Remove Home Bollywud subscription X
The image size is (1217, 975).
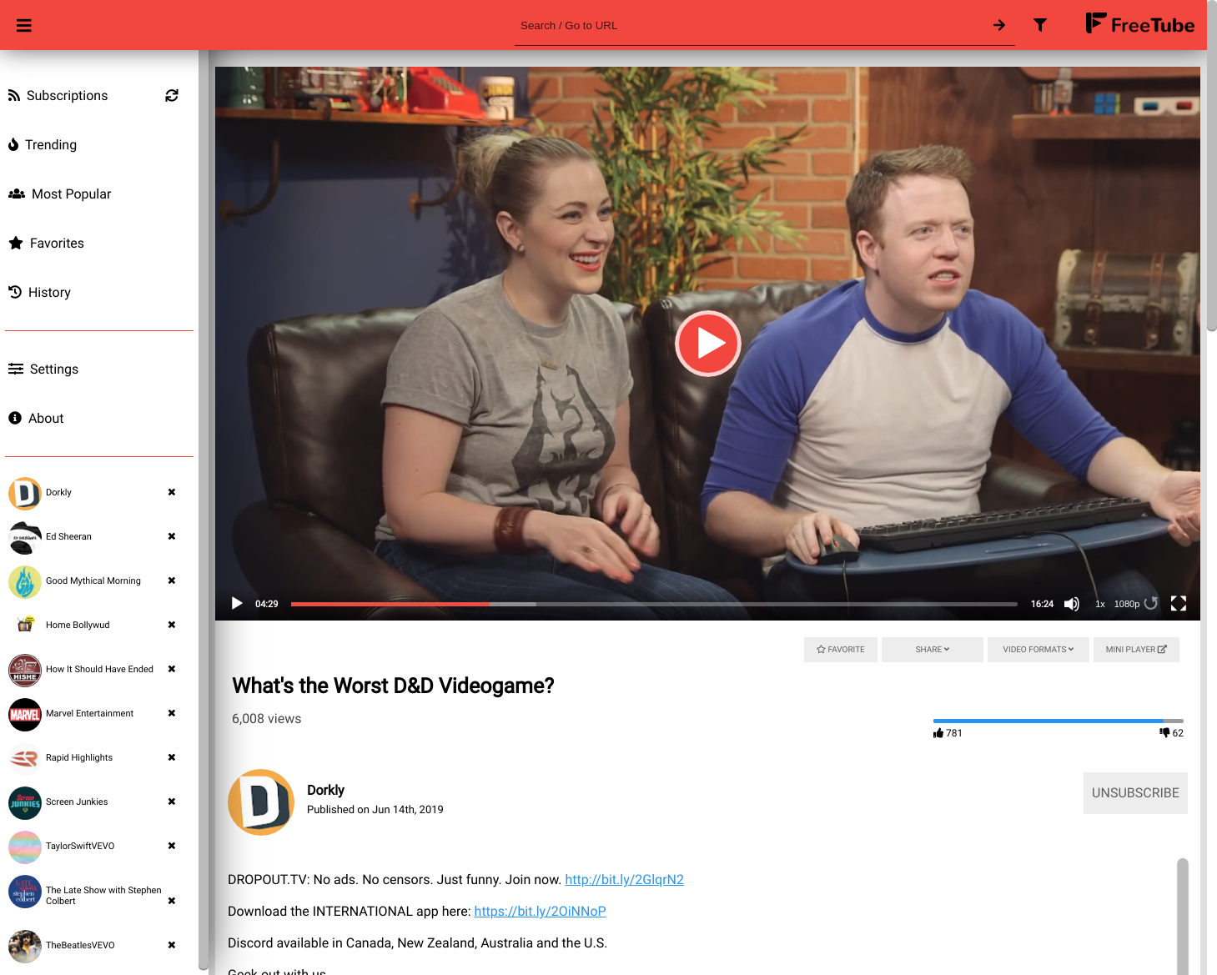tap(172, 625)
